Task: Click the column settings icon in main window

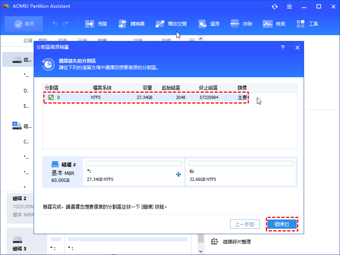Action: (192, 40)
